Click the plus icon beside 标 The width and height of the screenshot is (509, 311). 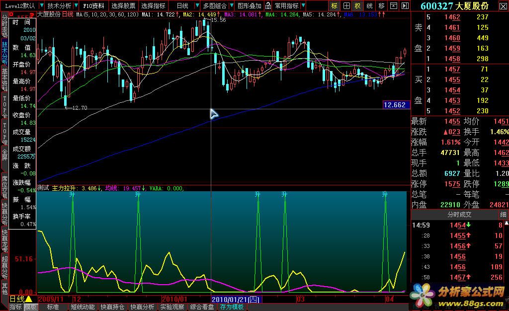pyautogui.click(x=346, y=5)
